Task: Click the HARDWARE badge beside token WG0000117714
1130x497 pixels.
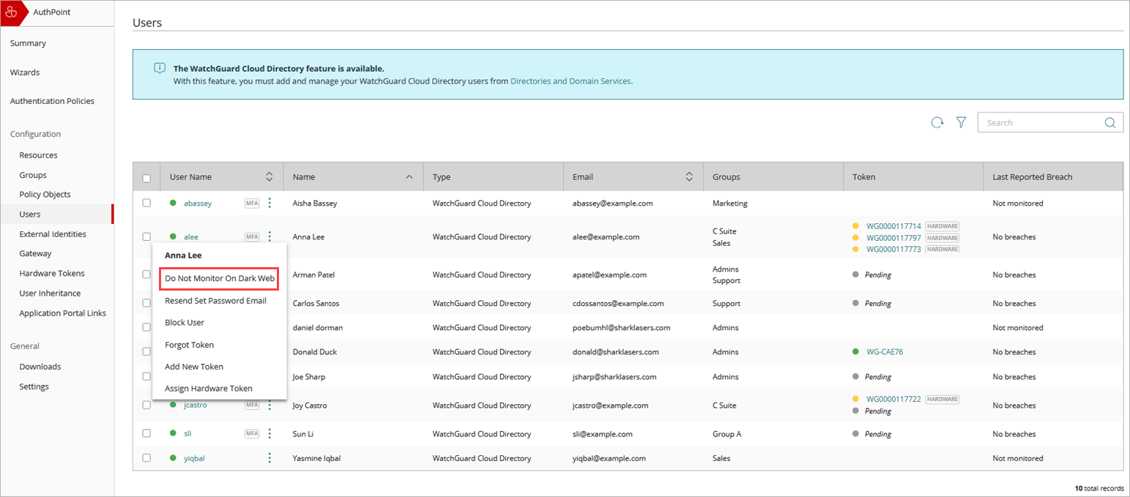Action: [942, 226]
